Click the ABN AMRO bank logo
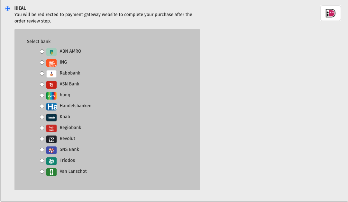The image size is (348, 202). (x=51, y=51)
